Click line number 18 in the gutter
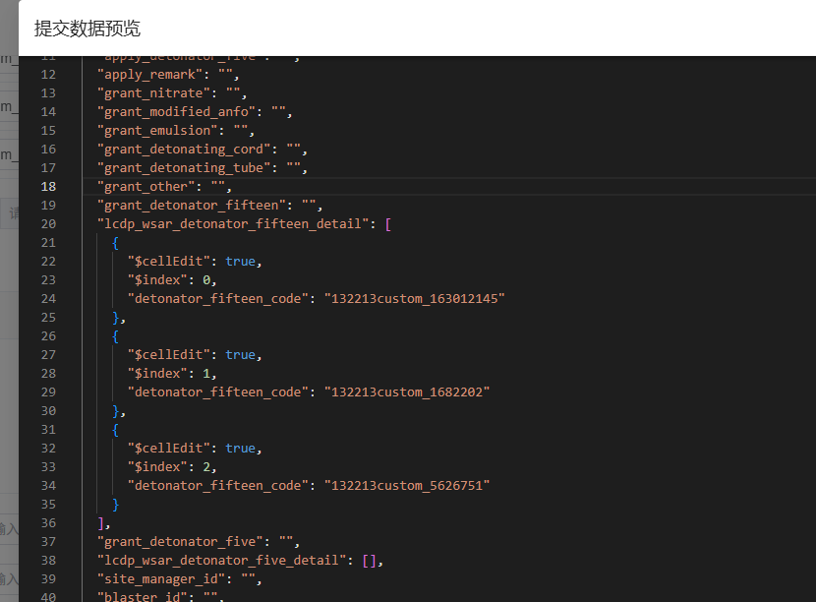Screen dimensions: 816x602 click(x=48, y=187)
